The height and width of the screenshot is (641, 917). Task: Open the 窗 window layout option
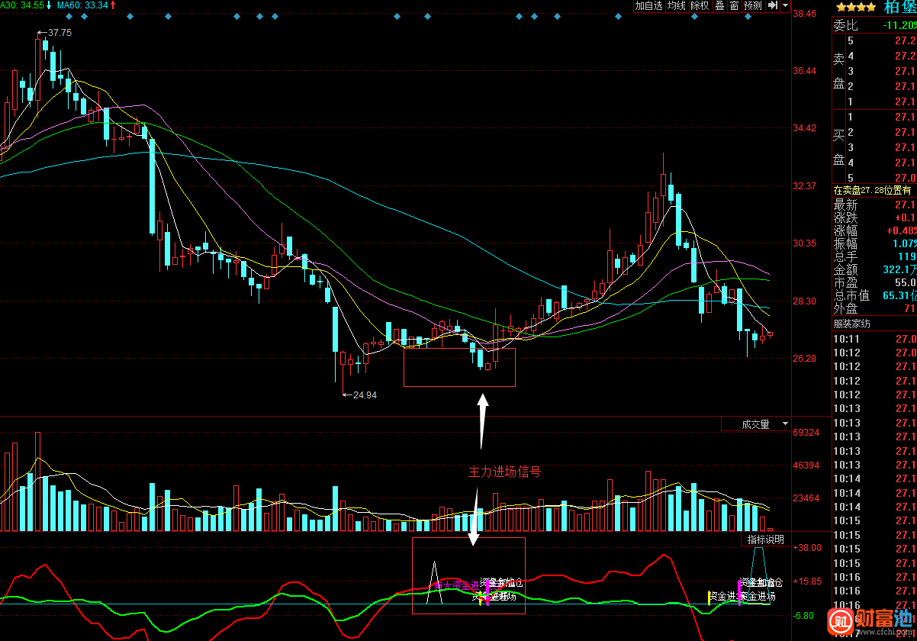tap(733, 5)
